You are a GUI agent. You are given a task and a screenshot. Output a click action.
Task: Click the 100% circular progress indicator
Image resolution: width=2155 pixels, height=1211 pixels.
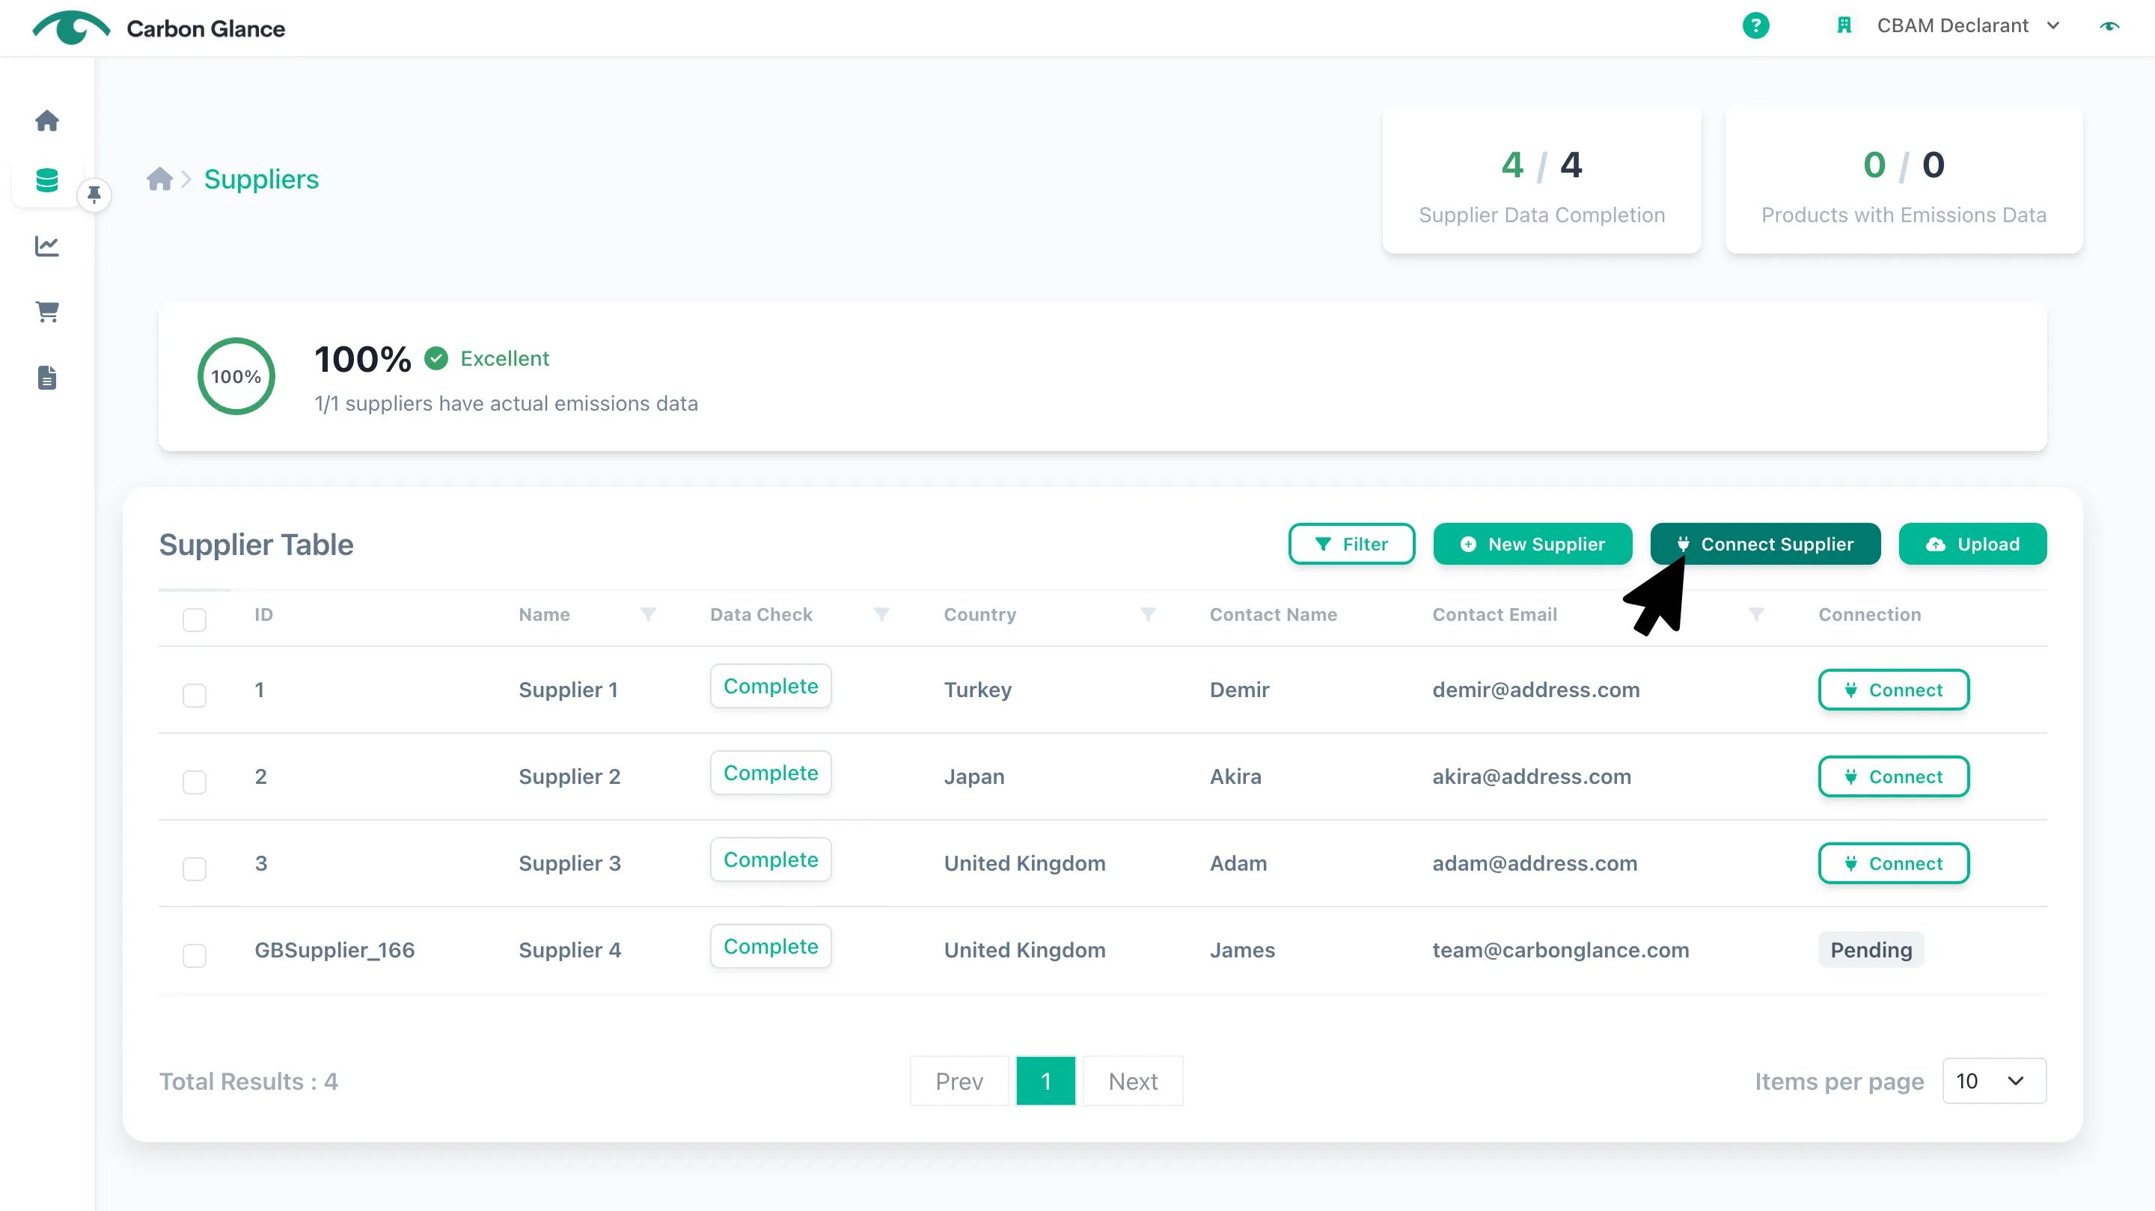tap(236, 376)
